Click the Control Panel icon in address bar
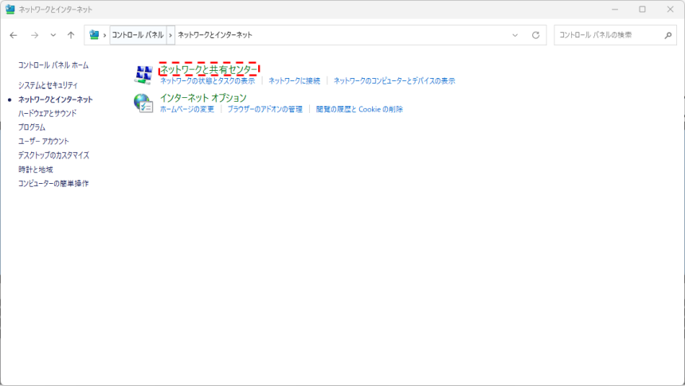Screen dimensions: 685x386 95,35
